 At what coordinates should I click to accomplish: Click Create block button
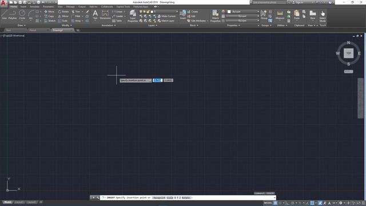coord(193,11)
